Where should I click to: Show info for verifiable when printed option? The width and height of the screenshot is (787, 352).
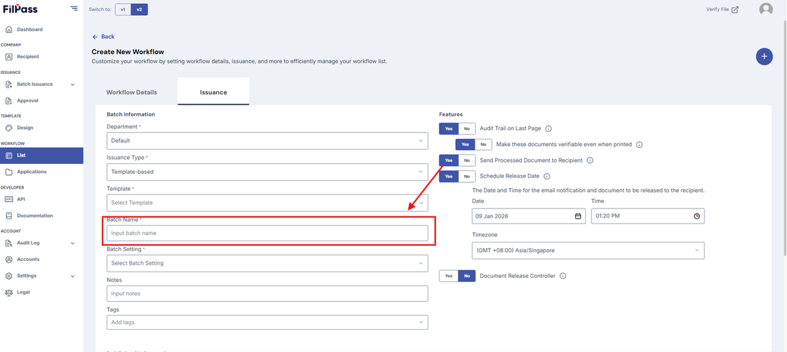[x=639, y=144]
